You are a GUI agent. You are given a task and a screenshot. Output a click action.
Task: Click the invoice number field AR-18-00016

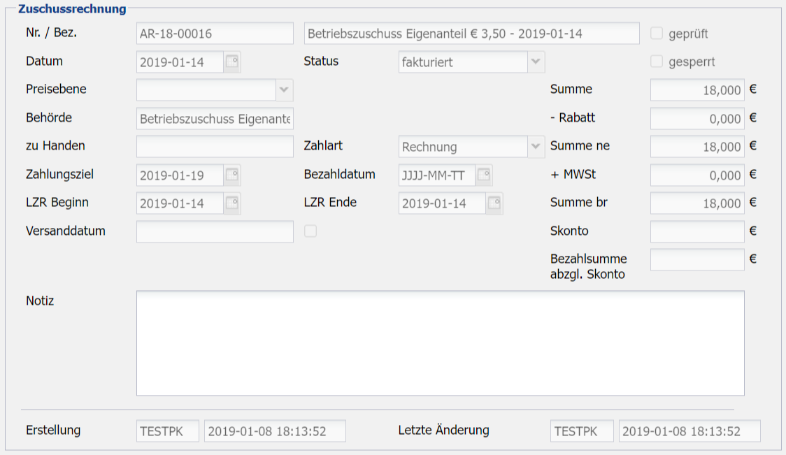[215, 33]
